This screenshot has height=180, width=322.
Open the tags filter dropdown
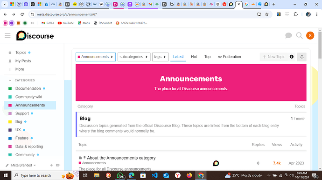coord(160,57)
